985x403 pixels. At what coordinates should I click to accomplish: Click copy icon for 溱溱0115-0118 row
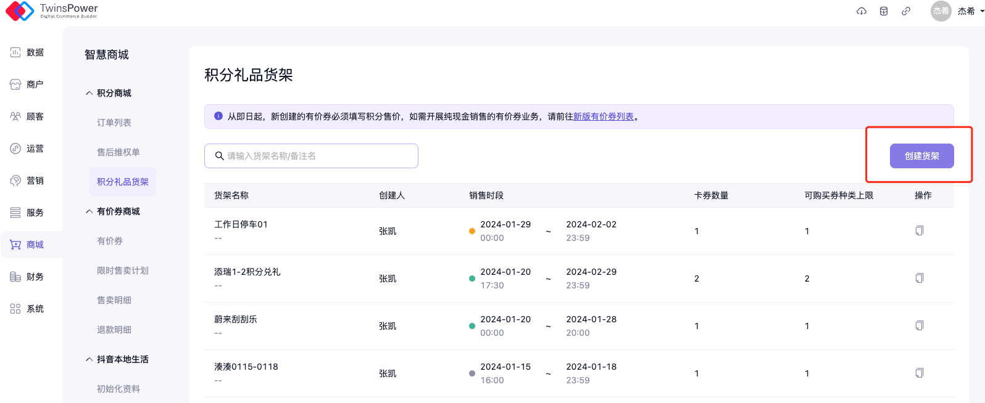[x=919, y=373]
